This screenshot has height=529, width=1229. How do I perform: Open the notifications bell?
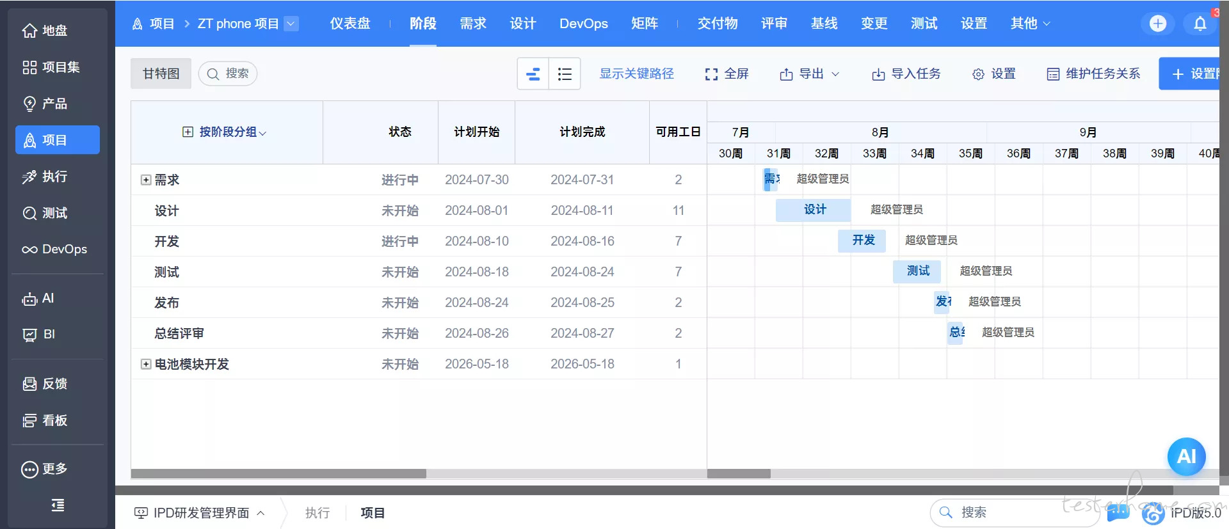(1200, 24)
